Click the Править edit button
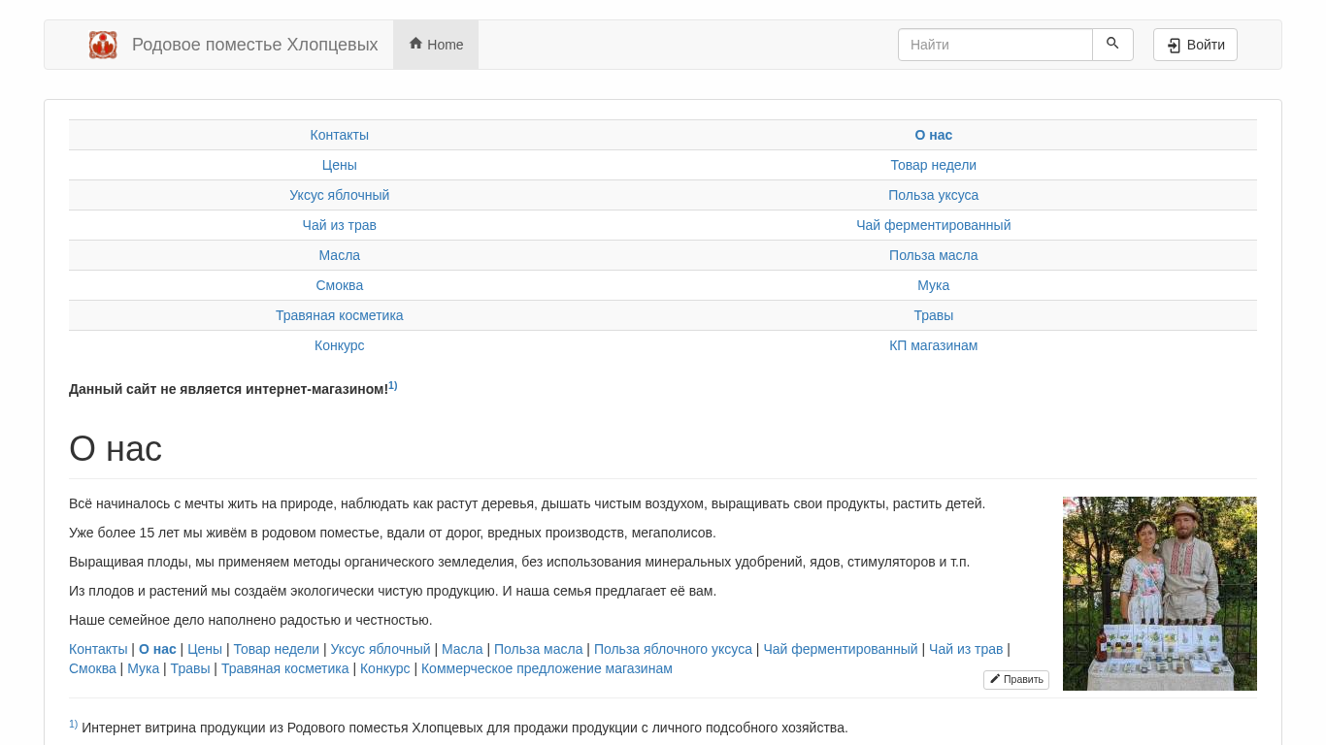This screenshot has height=745, width=1326. tap(1016, 680)
